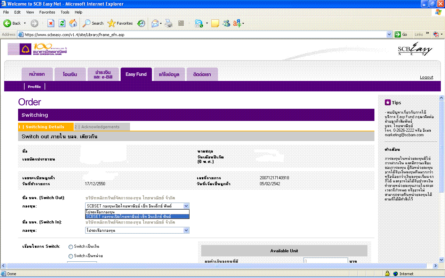This screenshot has height=278, width=445.
Task: Click the Switching Details step tab
Action: click(46, 127)
